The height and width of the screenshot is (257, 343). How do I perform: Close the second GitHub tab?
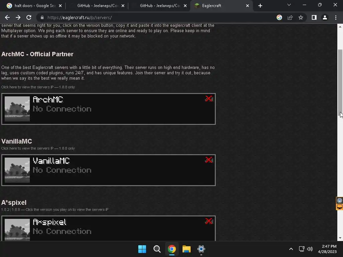click(x=185, y=6)
